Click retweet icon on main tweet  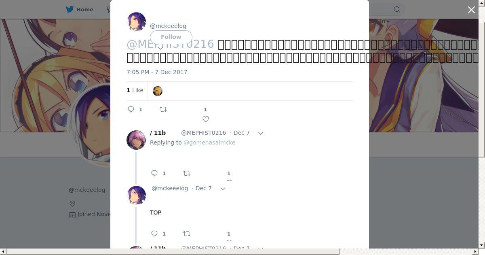(163, 109)
